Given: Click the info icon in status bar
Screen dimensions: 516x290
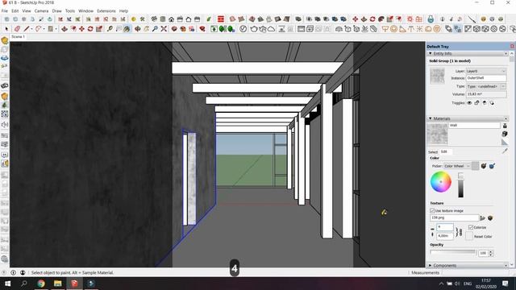Looking at the screenshot, I should coord(13,272).
